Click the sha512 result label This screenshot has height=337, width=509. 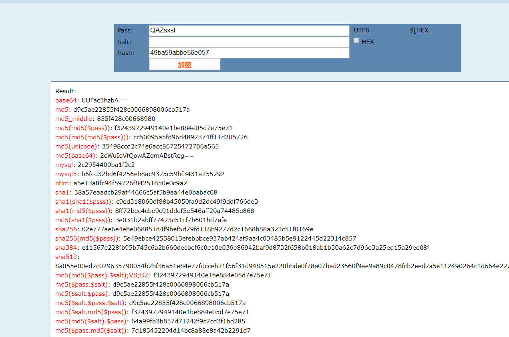click(66, 257)
